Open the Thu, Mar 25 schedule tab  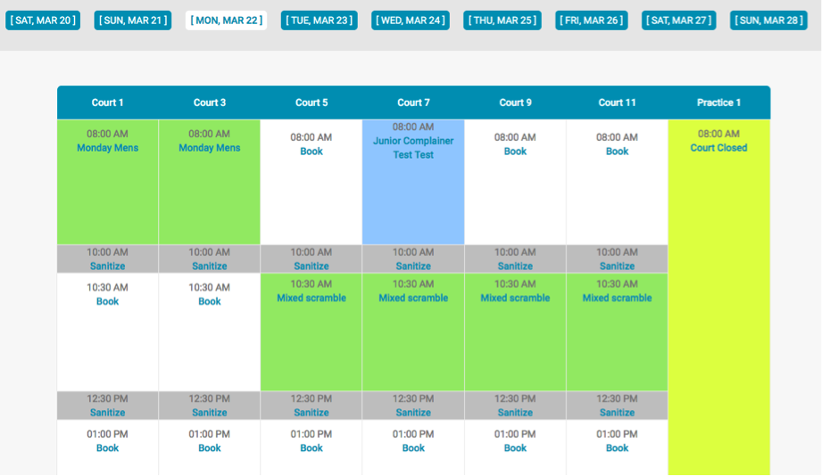tap(502, 21)
